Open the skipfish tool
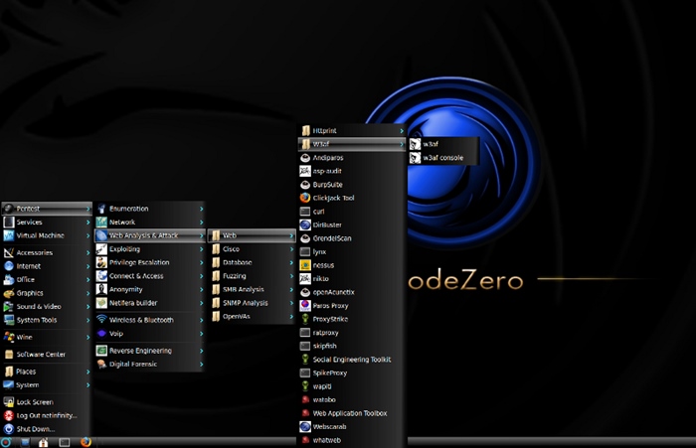The width and height of the screenshot is (696, 448). 325,346
